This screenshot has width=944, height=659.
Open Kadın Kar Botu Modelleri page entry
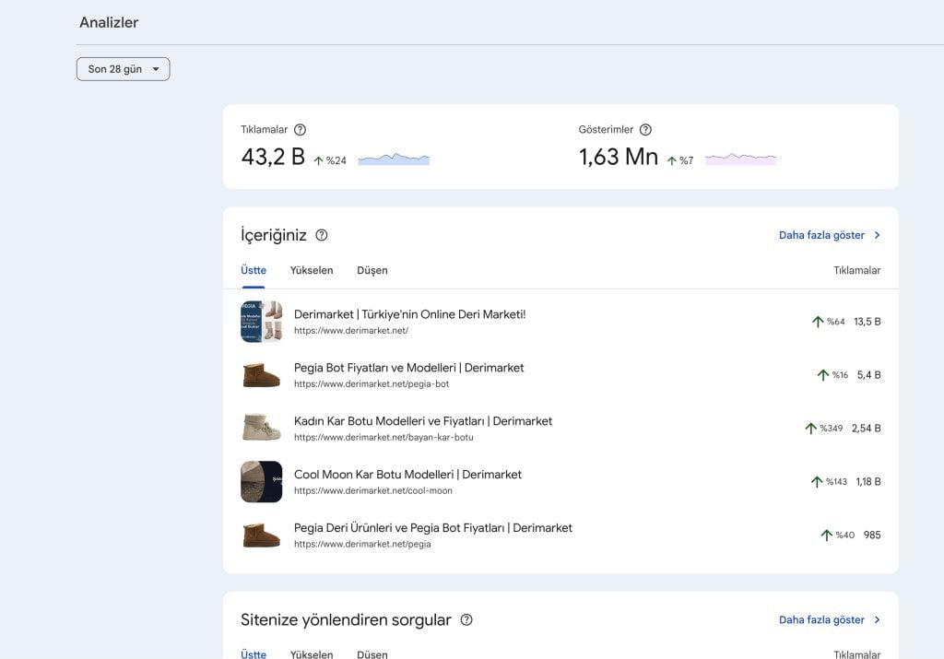pyautogui.click(x=423, y=421)
